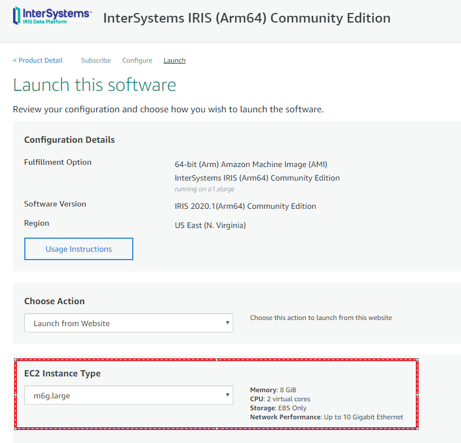Viewport: 461px width, 443px height.
Task: Click the 'Choose Action' heading
Action: click(x=54, y=301)
